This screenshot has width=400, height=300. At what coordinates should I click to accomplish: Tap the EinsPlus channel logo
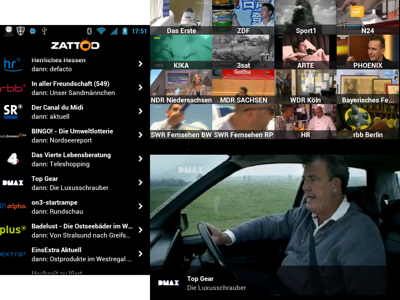[13, 230]
